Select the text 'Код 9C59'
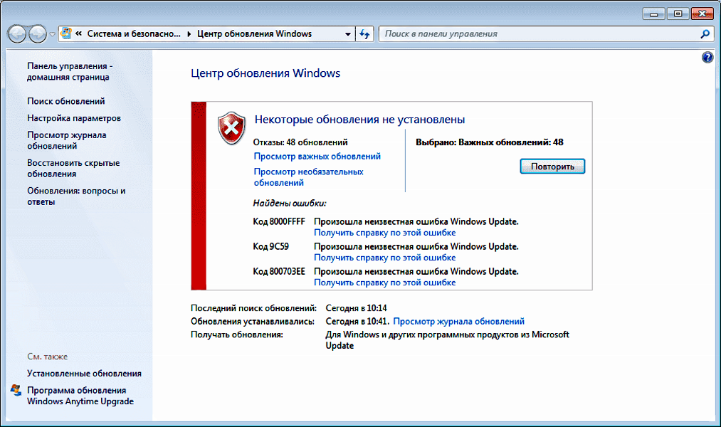This screenshot has height=427, width=721. [x=271, y=246]
